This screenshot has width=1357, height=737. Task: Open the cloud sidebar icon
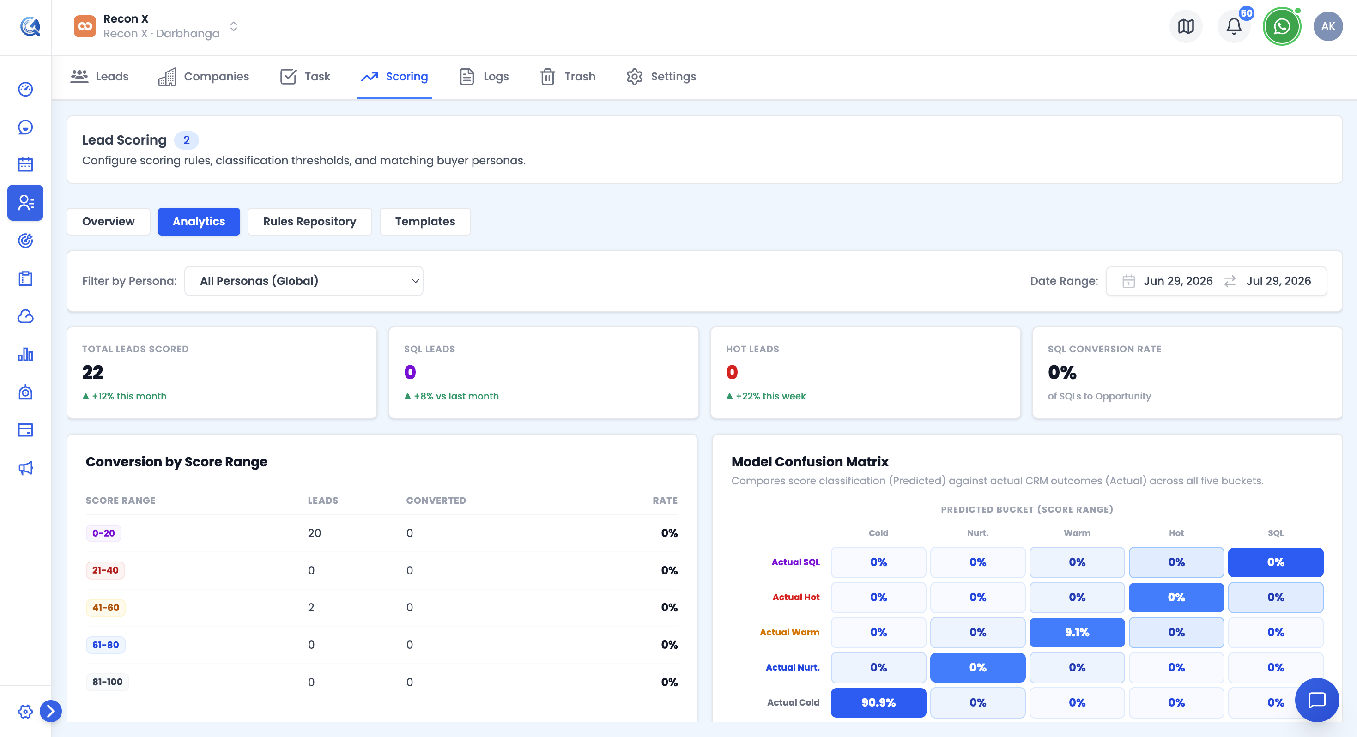tap(25, 316)
